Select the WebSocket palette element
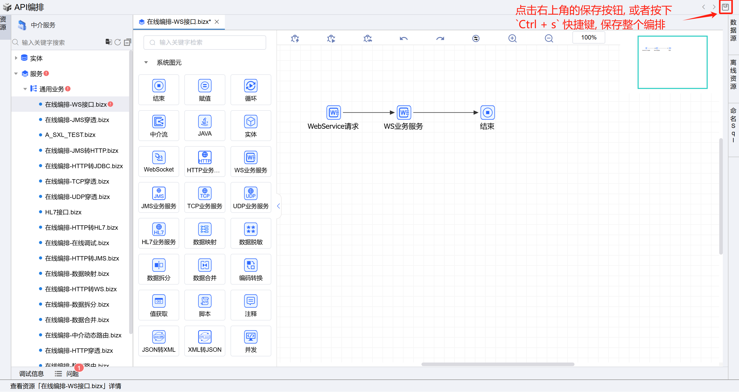The image size is (739, 392). 159,161
